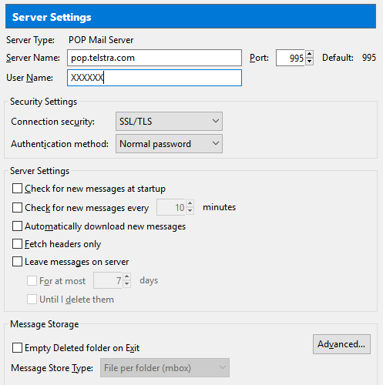383x385 pixels.
Task: Click the minutes interval number field
Action: click(x=171, y=207)
